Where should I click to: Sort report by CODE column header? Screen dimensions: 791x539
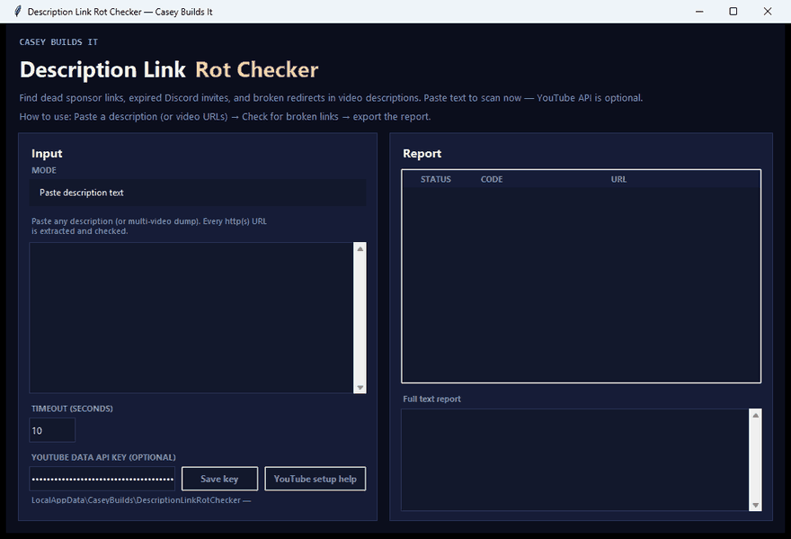point(492,179)
